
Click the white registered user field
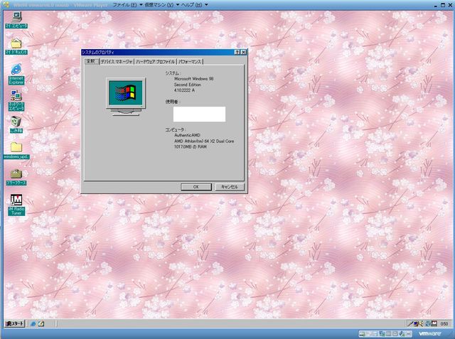coord(199,114)
